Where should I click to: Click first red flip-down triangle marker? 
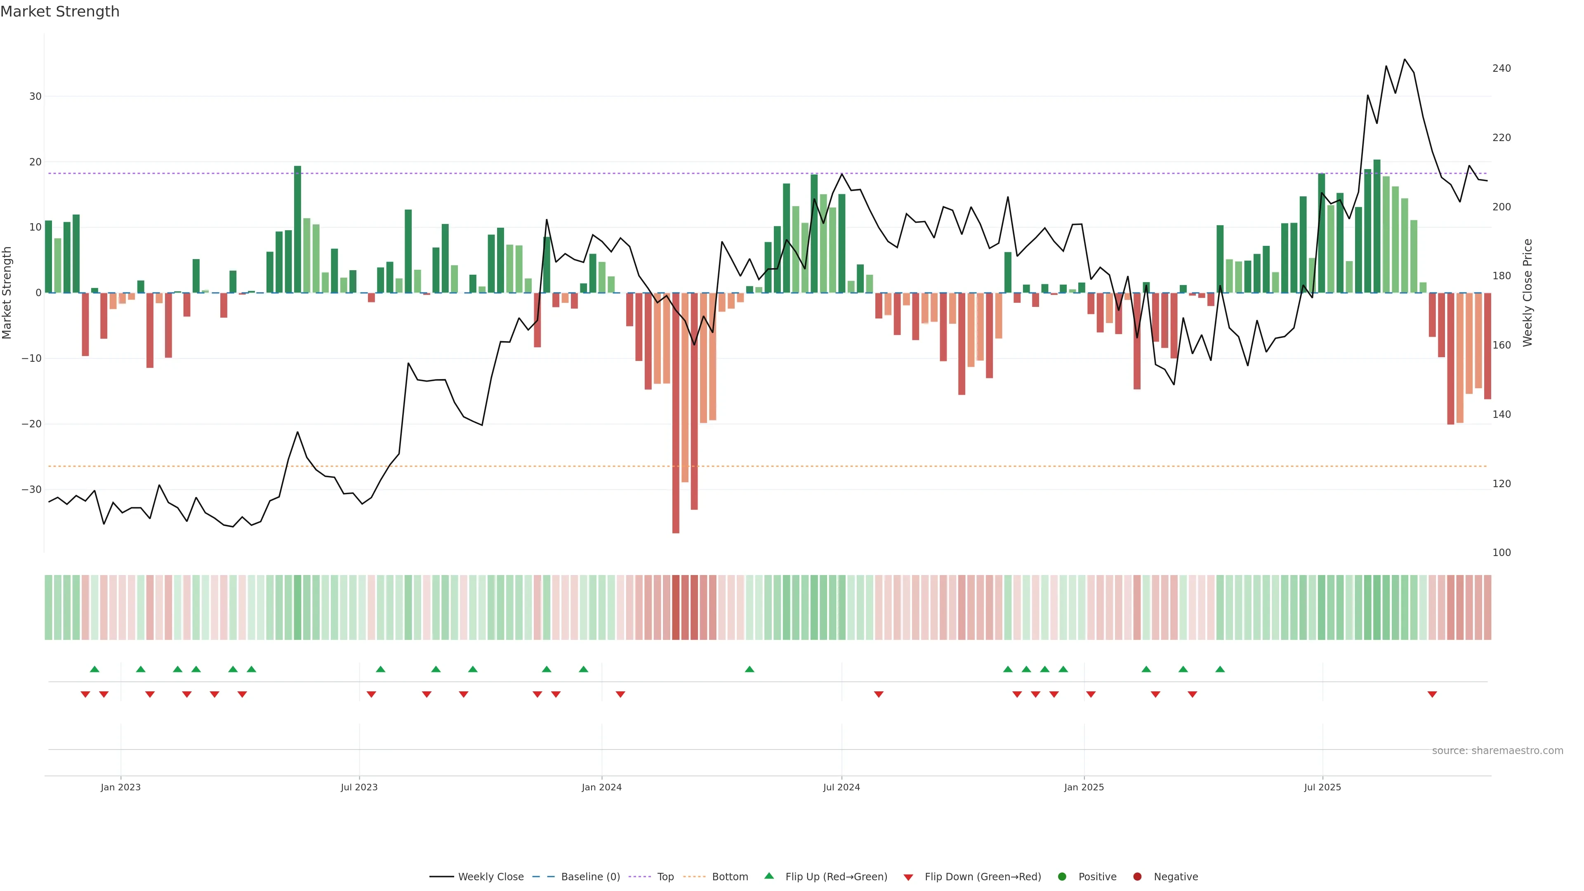tap(85, 694)
